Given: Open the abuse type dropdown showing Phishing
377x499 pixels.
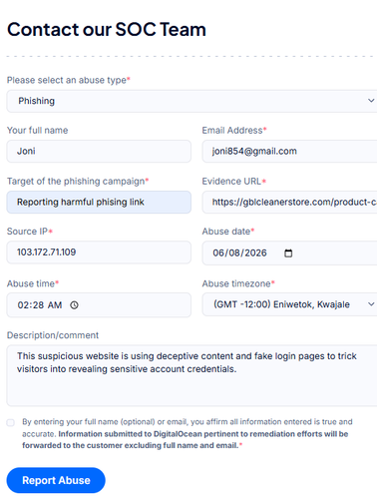Looking at the screenshot, I should 191,101.
